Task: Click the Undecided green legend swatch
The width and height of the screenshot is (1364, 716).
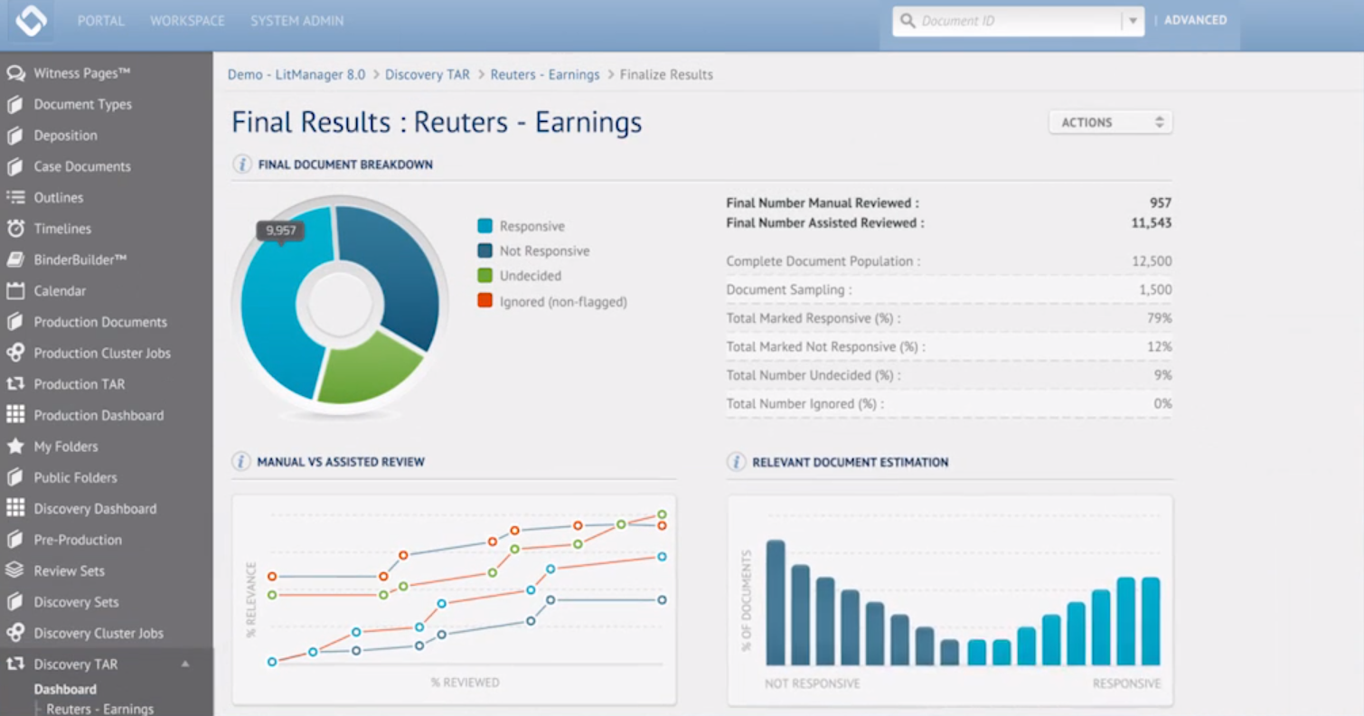Action: pos(484,276)
